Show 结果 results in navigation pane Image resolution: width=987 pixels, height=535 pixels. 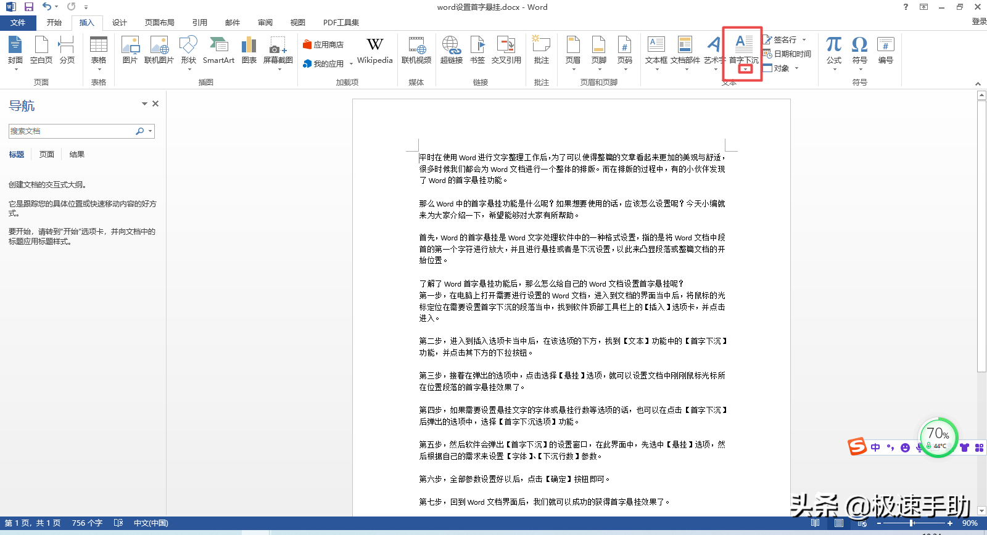pos(77,155)
